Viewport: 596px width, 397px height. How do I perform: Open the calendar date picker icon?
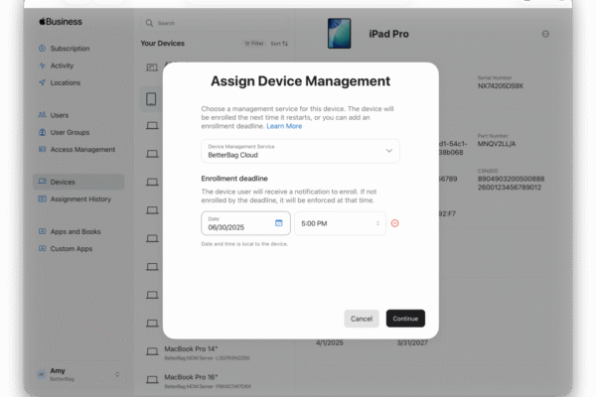[x=278, y=223]
